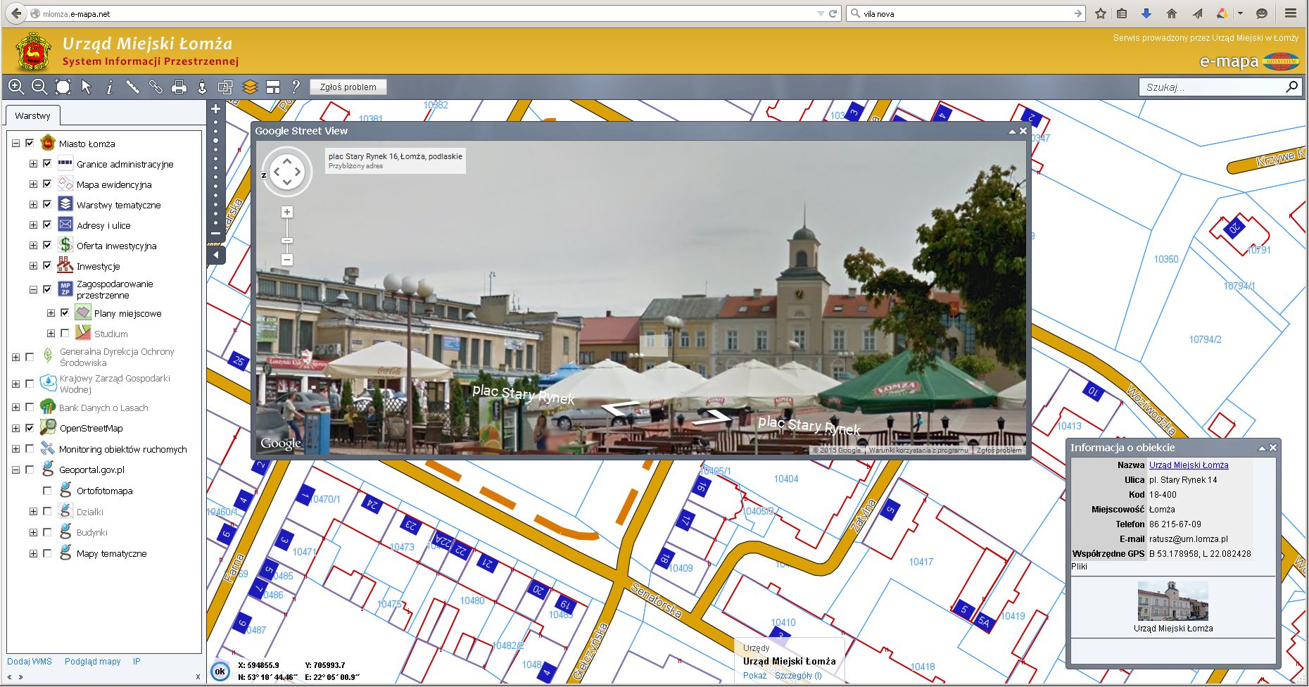
Task: Zoom out the Street View image
Action: (287, 260)
